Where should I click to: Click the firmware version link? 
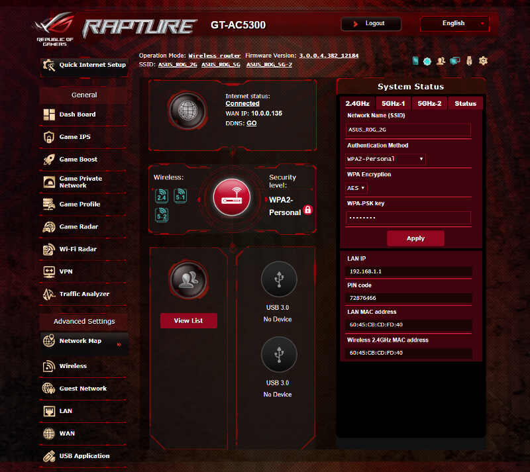click(329, 56)
